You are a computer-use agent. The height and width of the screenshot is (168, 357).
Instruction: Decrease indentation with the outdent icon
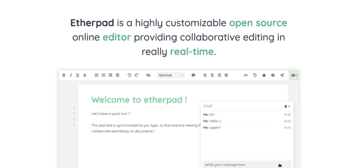coord(118,75)
